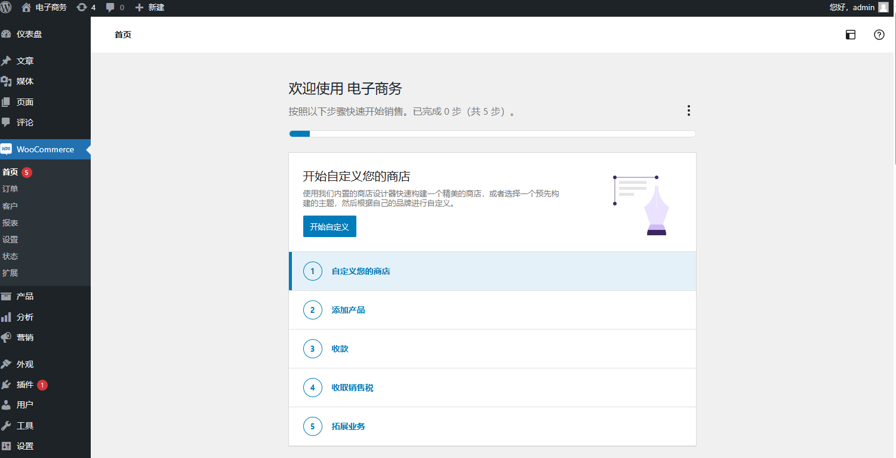Click the 媒体 media icon
This screenshot has height=458, width=896.
click(6, 81)
